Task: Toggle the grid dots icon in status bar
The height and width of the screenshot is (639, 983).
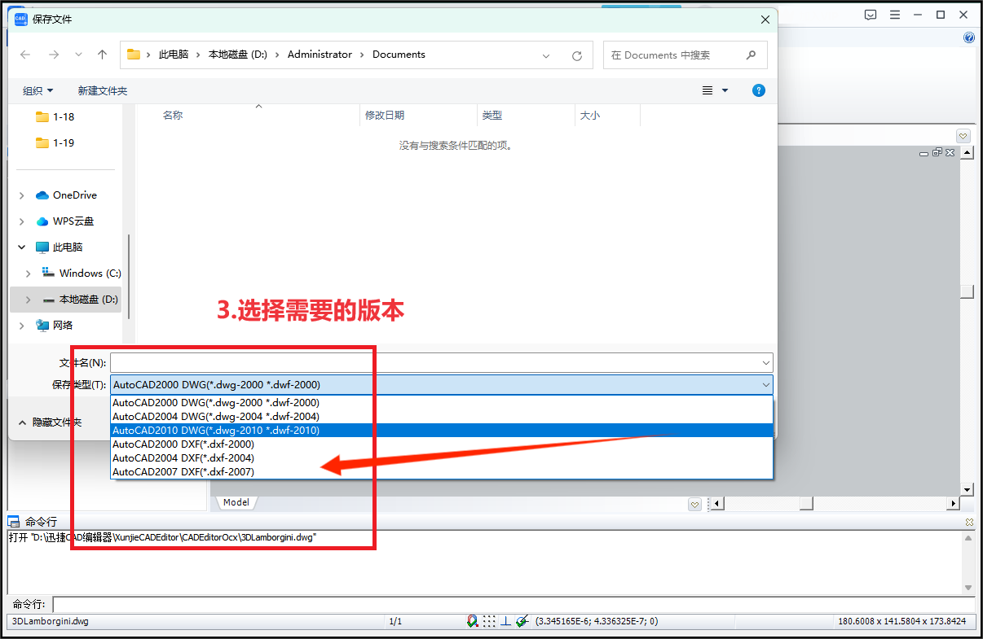Action: 489,621
